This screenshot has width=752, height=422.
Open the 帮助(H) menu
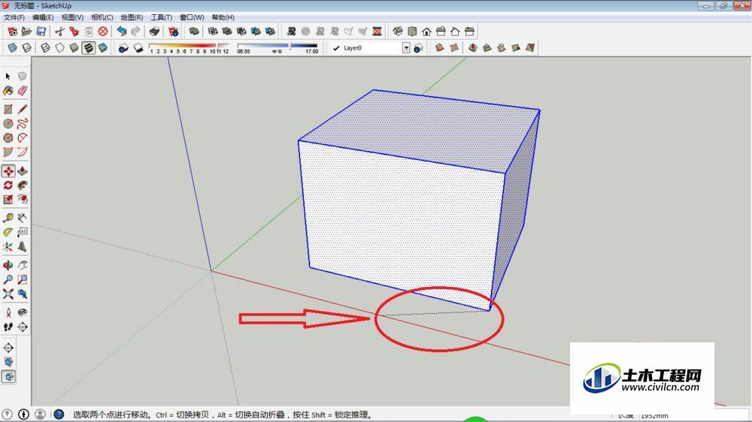pos(223,17)
